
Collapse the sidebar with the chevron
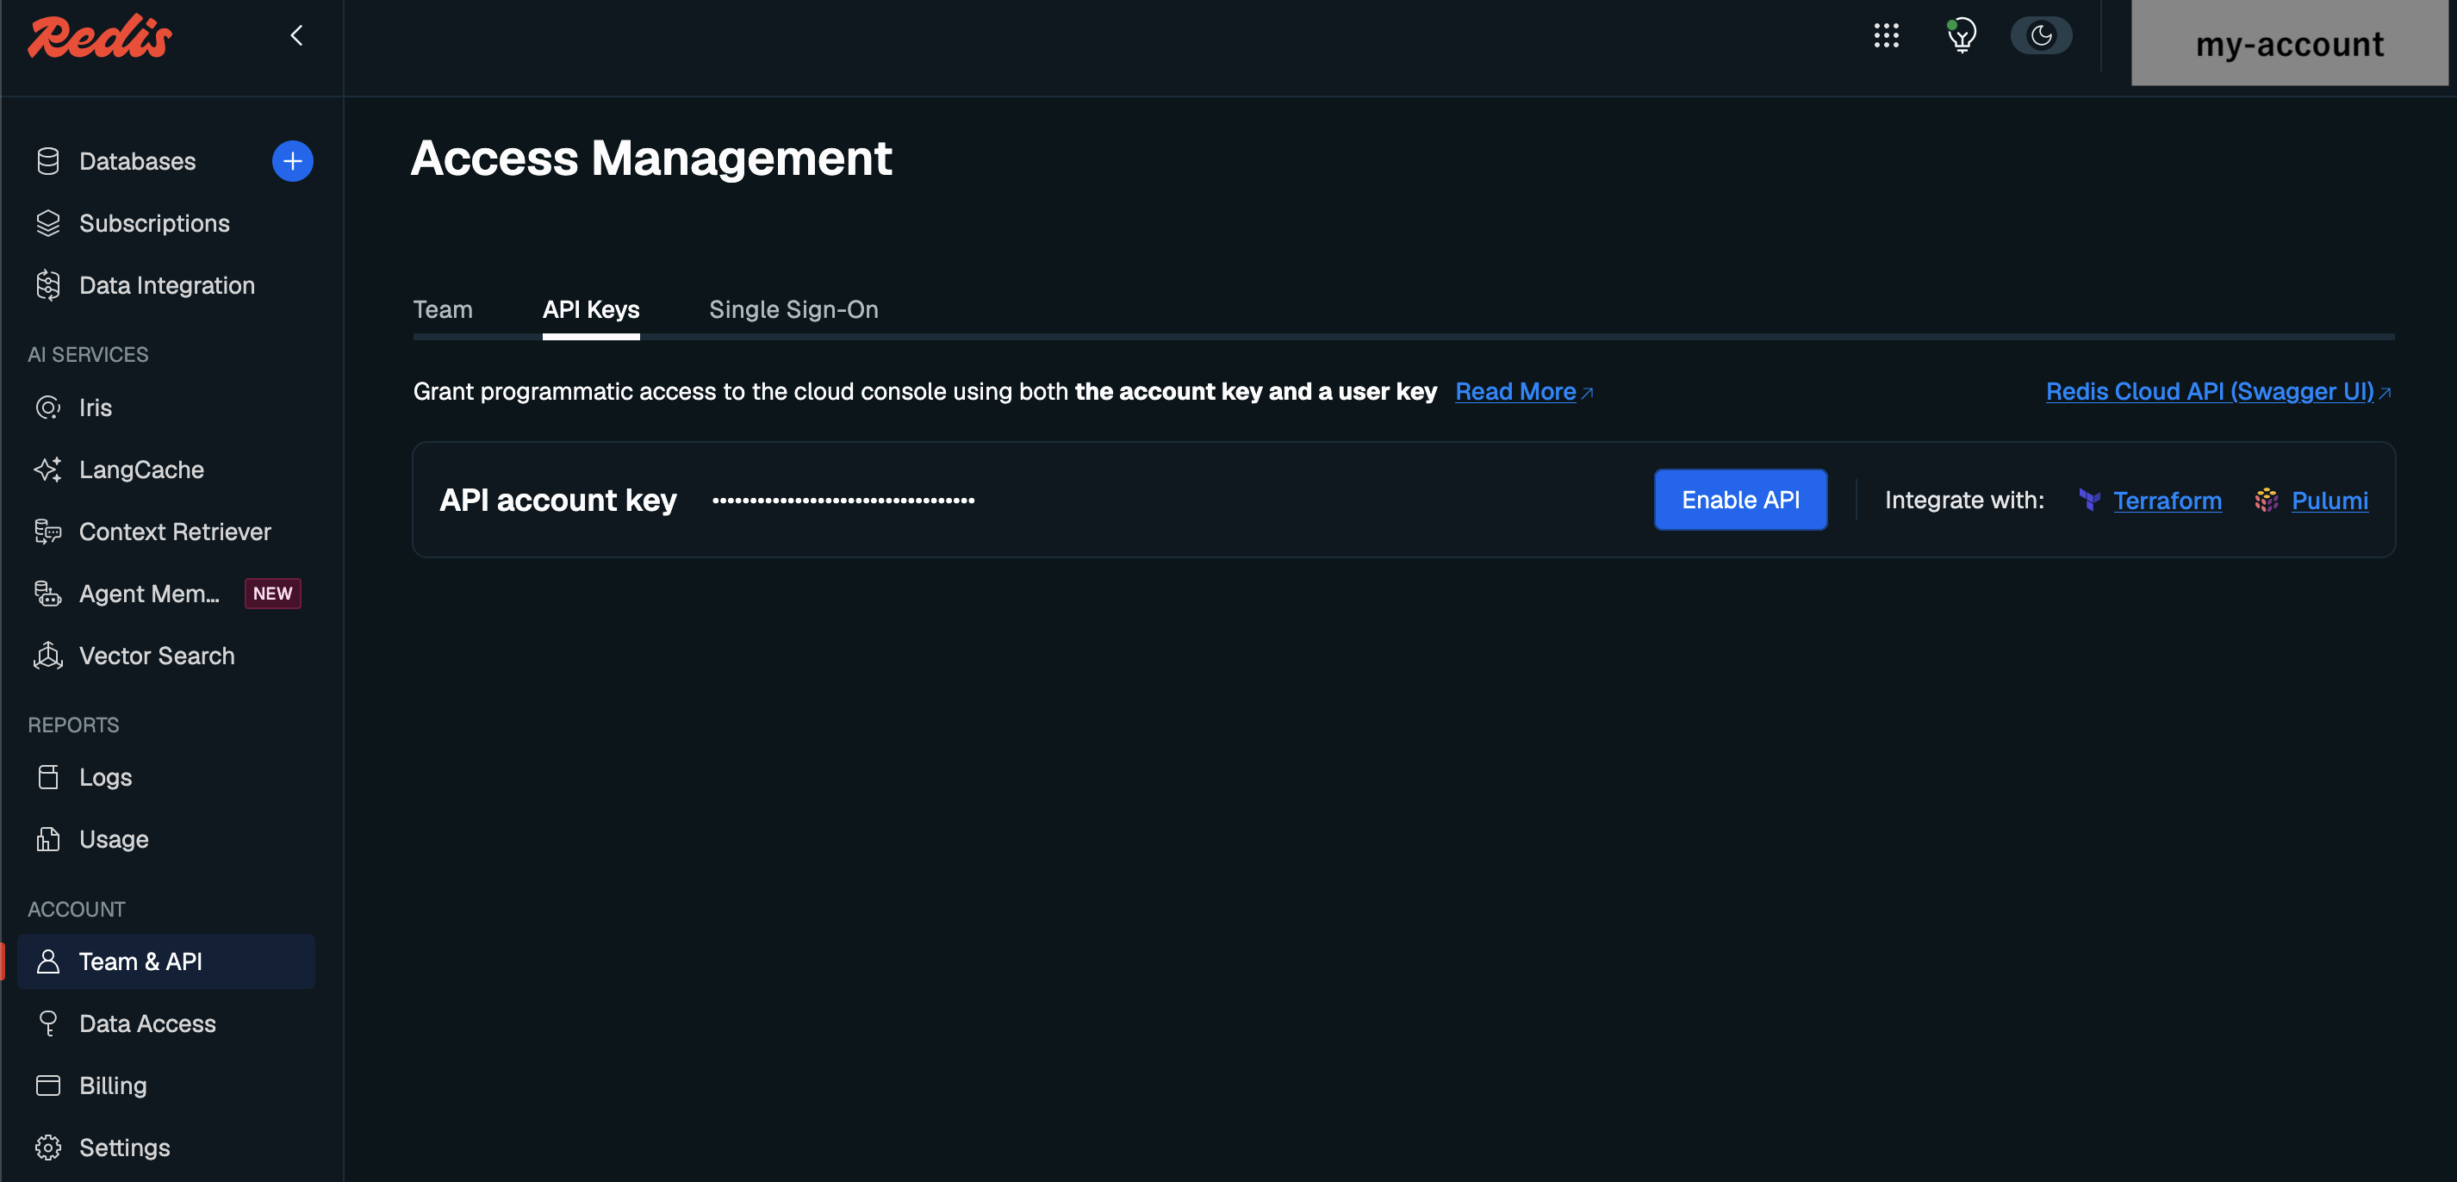coord(296,35)
